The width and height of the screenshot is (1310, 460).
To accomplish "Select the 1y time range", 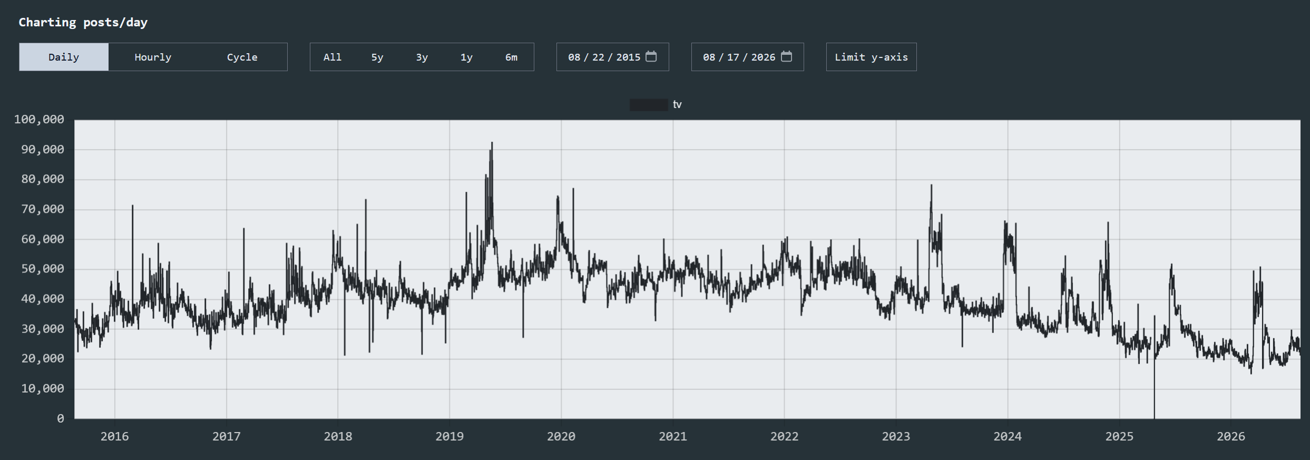I will coord(466,57).
